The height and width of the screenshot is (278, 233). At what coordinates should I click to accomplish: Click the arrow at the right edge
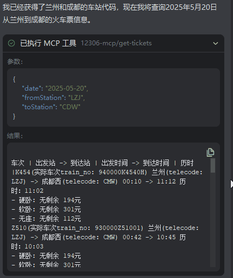(231, 184)
